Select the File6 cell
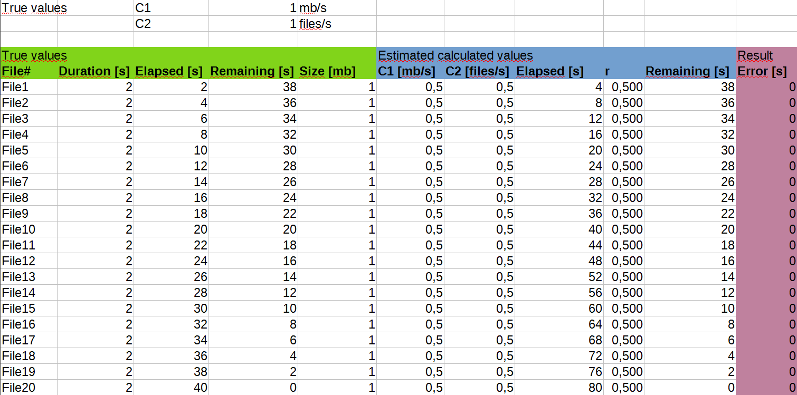The width and height of the screenshot is (797, 395). click(x=29, y=166)
